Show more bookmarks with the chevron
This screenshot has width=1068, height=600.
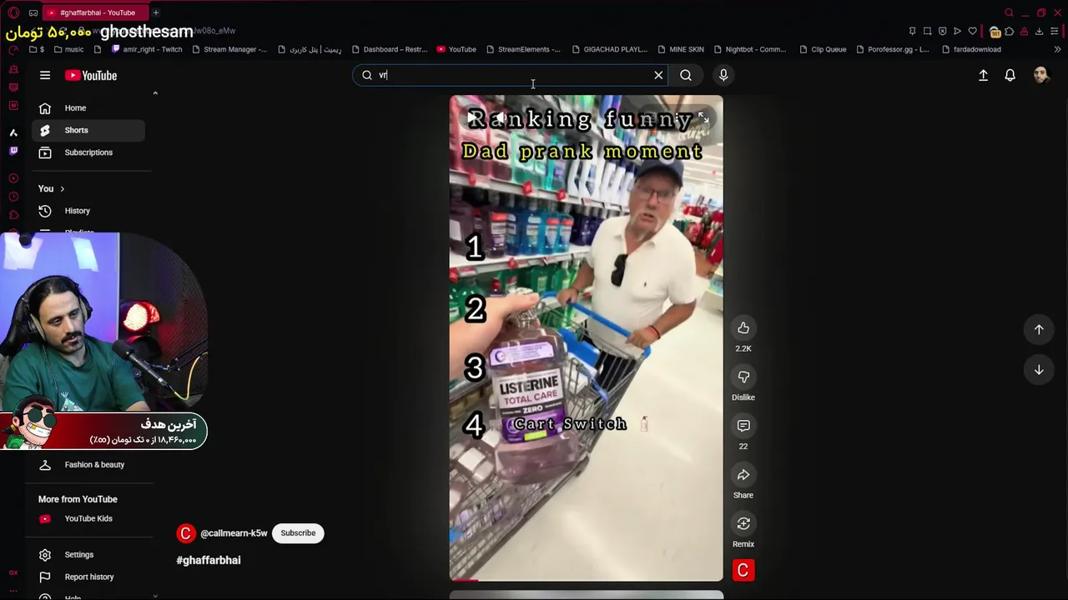pos(1058,49)
